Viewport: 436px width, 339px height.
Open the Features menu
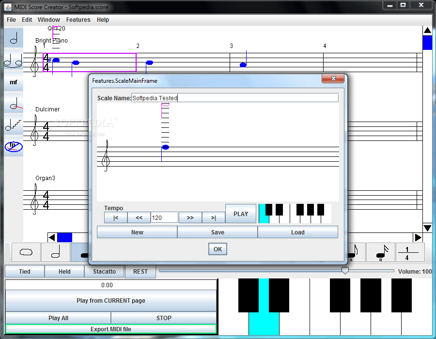pyautogui.click(x=78, y=20)
